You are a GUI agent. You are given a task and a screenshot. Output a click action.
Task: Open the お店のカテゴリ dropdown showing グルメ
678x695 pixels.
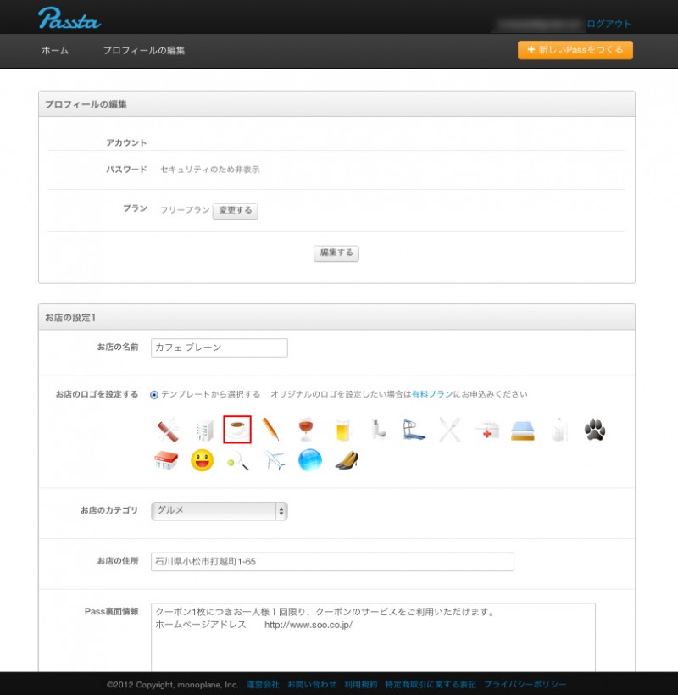click(219, 511)
